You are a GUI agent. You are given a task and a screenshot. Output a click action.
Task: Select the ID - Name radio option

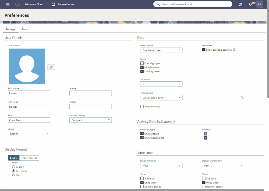(13, 171)
